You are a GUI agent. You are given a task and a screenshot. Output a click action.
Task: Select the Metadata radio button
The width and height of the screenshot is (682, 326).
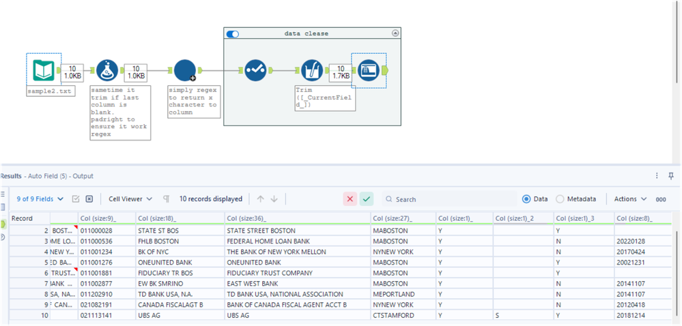coord(560,199)
